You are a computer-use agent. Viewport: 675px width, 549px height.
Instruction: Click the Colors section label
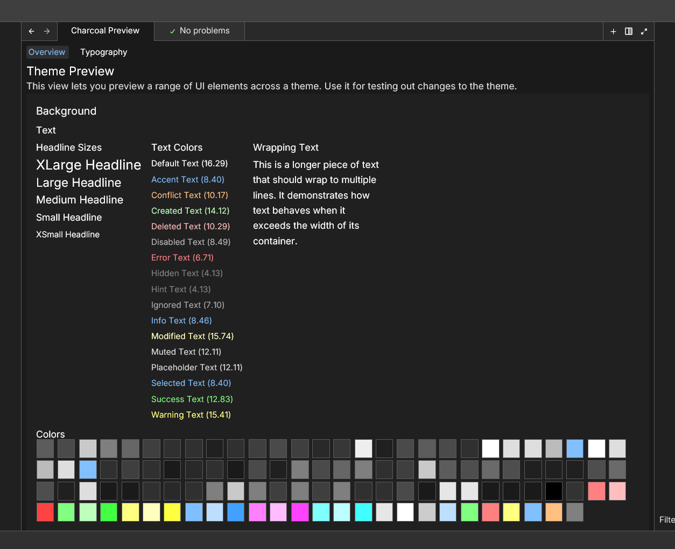coord(51,434)
